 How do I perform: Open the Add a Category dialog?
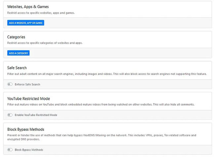[x=19, y=53]
